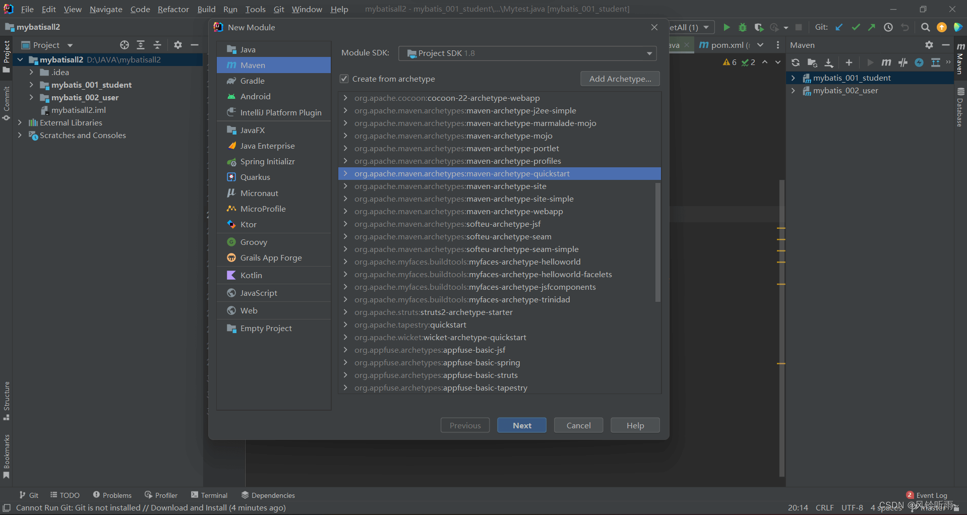967x515 pixels.
Task: Open the Event Log in status bar
Action: click(927, 495)
